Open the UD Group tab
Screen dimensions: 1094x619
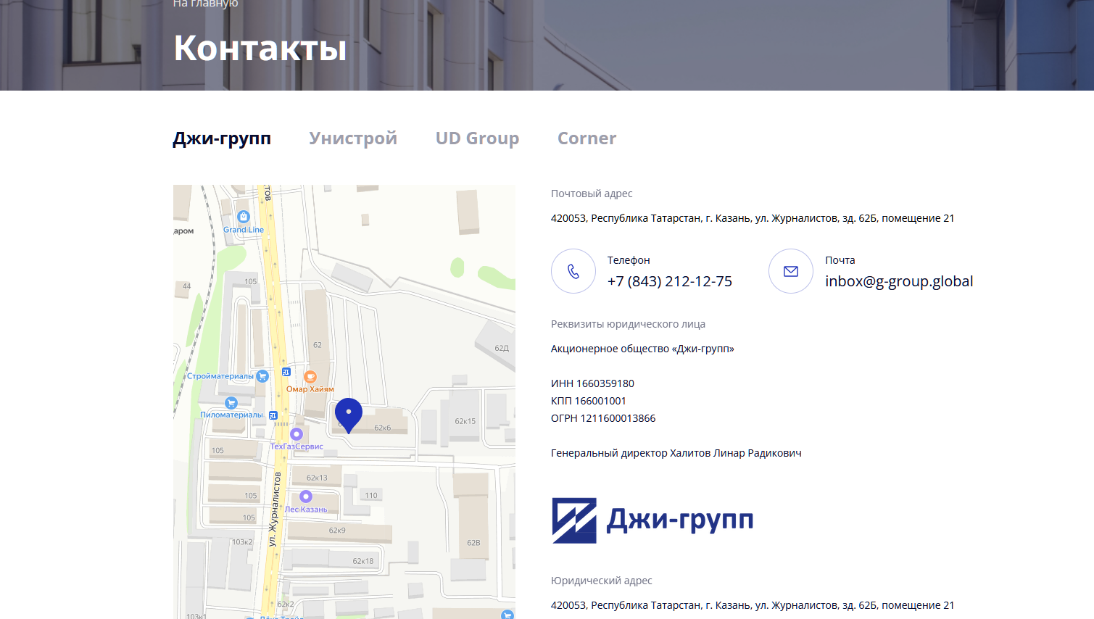pyautogui.click(x=477, y=138)
